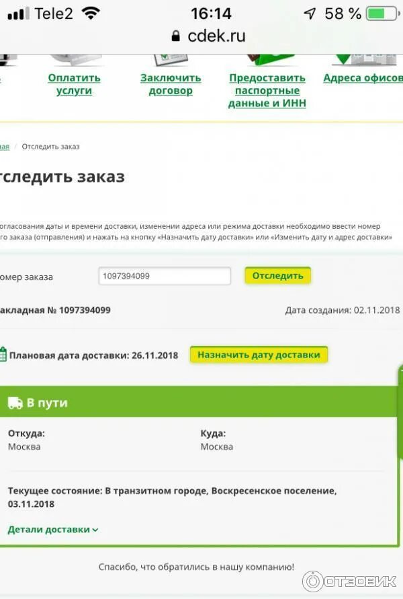Select the Откуда: Москва origin text

pyautogui.click(x=26, y=440)
